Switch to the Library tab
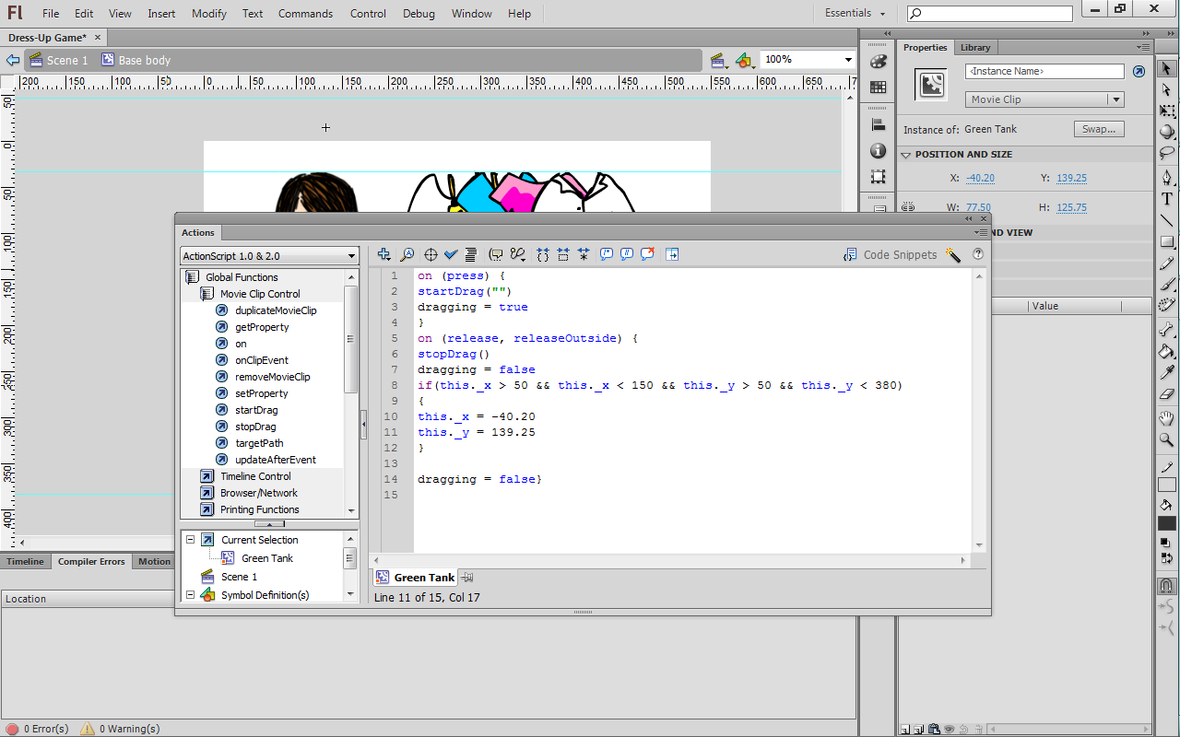 (974, 48)
